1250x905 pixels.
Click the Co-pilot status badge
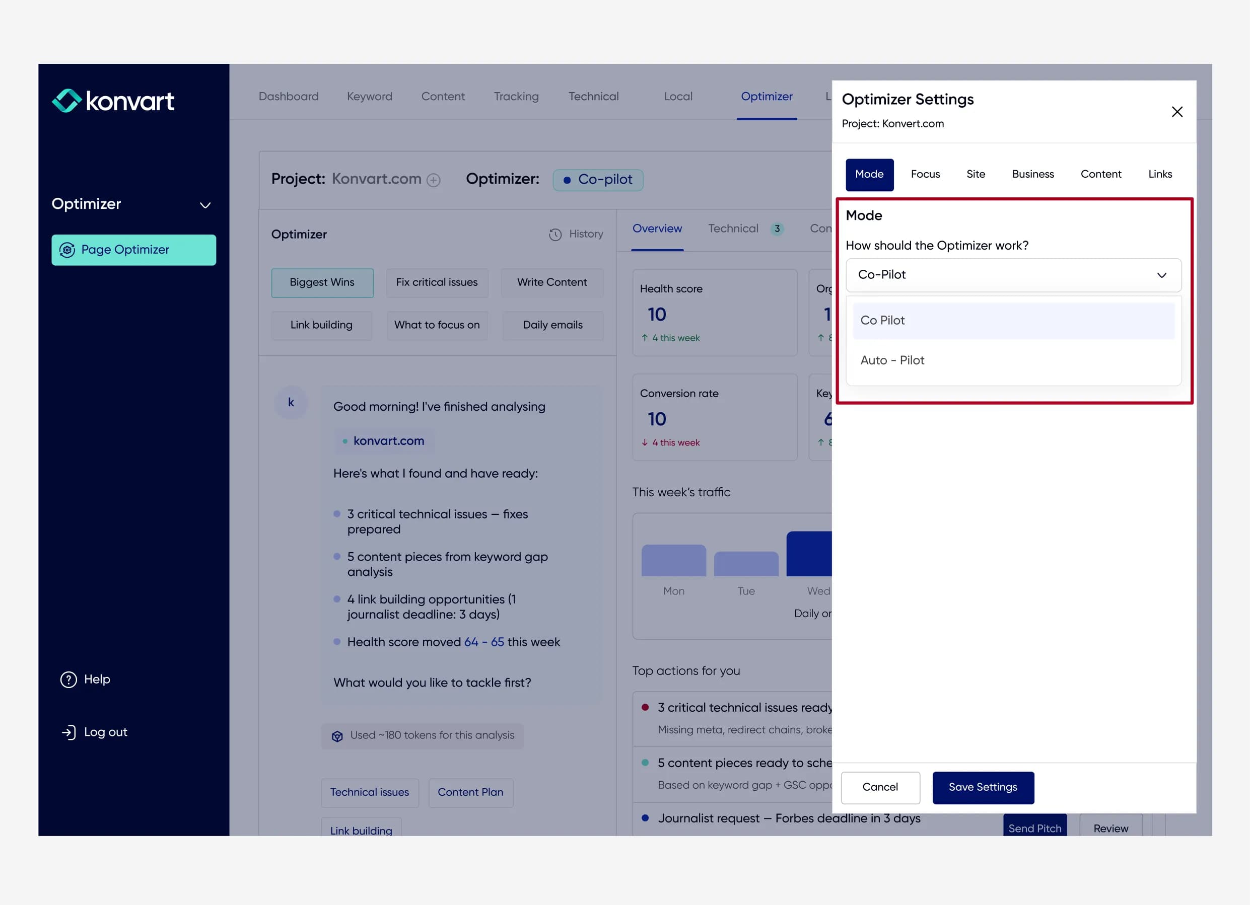pyautogui.click(x=597, y=180)
